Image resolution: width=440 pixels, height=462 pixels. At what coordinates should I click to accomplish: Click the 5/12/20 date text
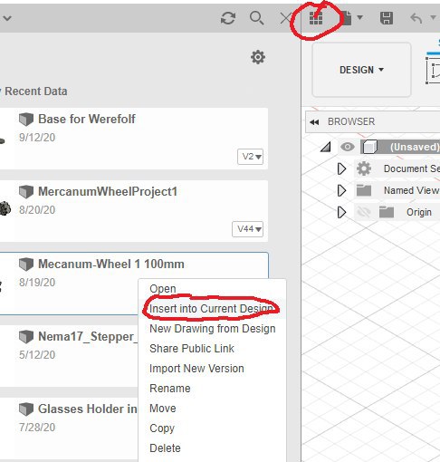tap(37, 355)
